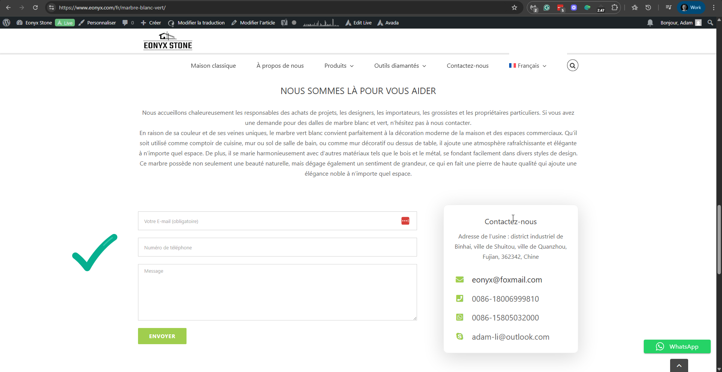Viewport: 722px width, 372px height.
Task: Open the Eonyx Stone dashboard menu
Action: (x=34, y=23)
